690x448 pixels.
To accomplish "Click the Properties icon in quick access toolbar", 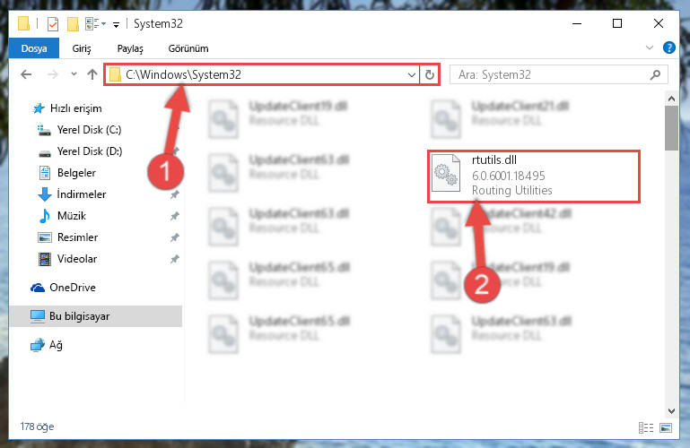I will 53,23.
